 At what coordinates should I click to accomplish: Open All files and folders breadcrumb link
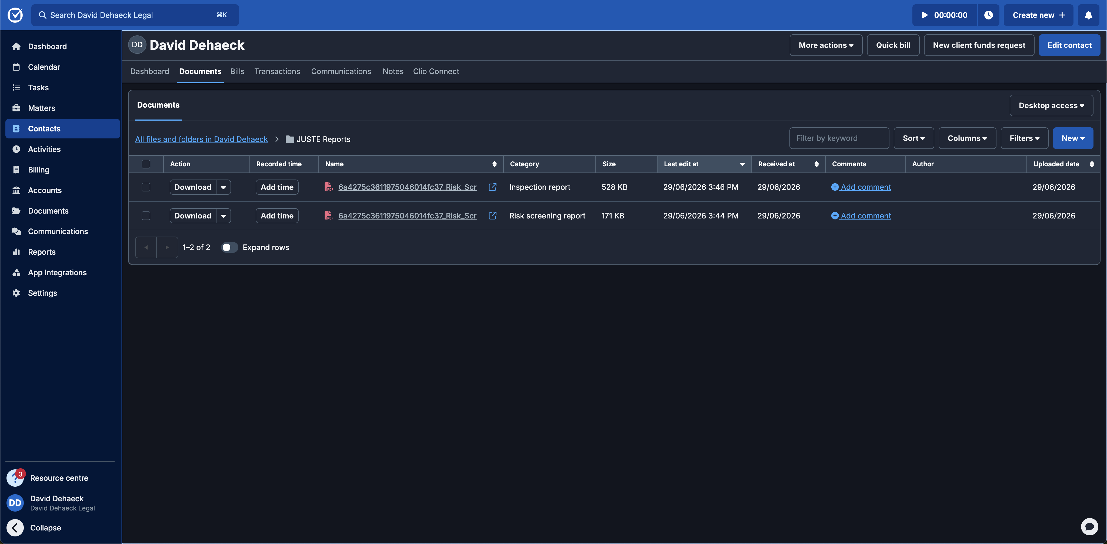[201, 139]
